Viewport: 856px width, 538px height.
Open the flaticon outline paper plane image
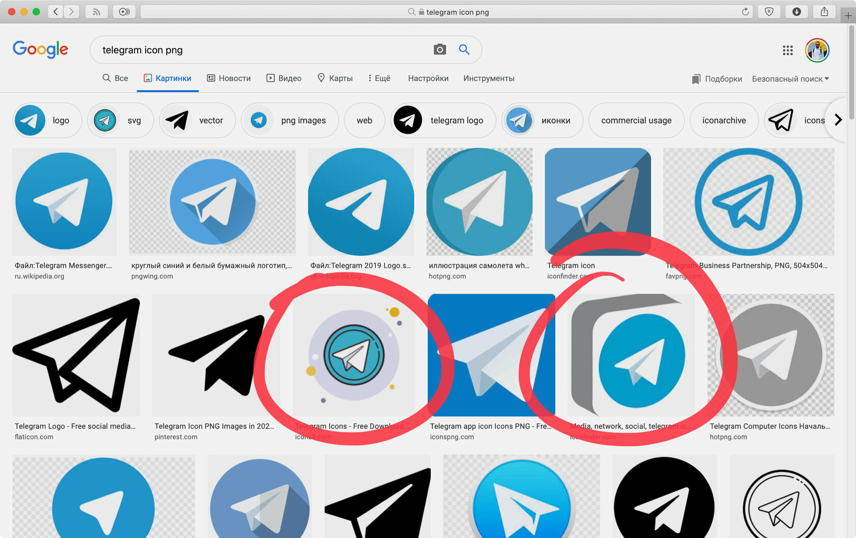pos(76,355)
